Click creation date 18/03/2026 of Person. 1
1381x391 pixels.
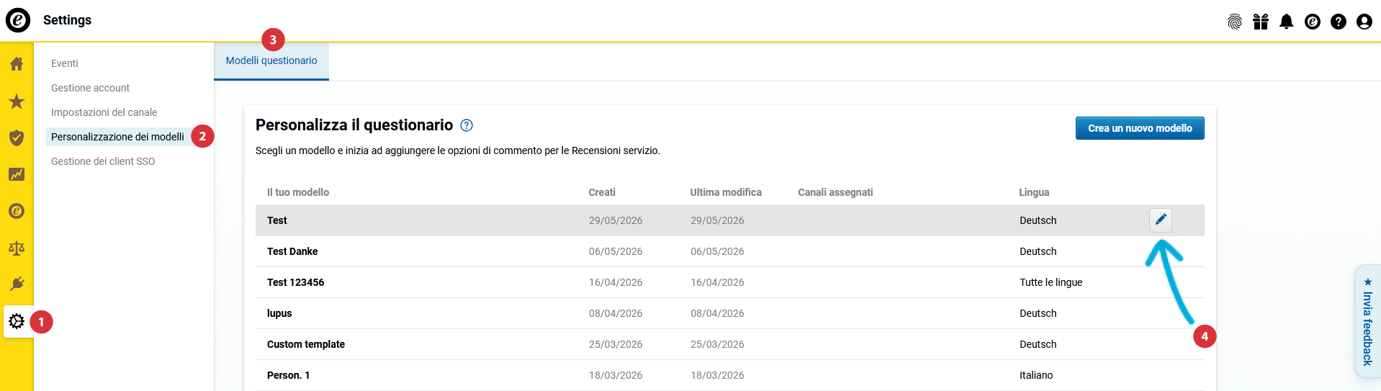(616, 375)
